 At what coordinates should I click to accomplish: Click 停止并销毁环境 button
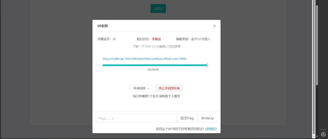click(169, 88)
